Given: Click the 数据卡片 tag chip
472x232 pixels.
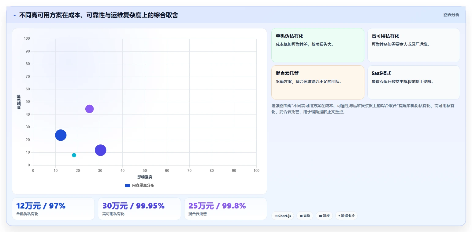Looking at the screenshot, I should [x=346, y=216].
